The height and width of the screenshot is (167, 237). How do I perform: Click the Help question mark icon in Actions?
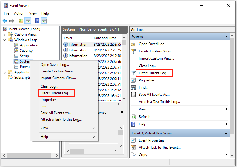click(x=133, y=124)
